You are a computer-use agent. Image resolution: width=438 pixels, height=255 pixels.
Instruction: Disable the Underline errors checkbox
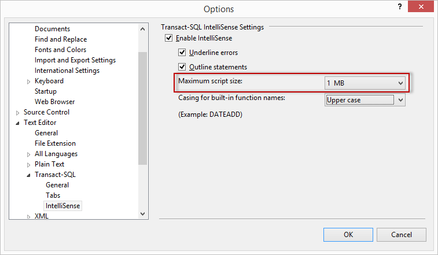(182, 53)
